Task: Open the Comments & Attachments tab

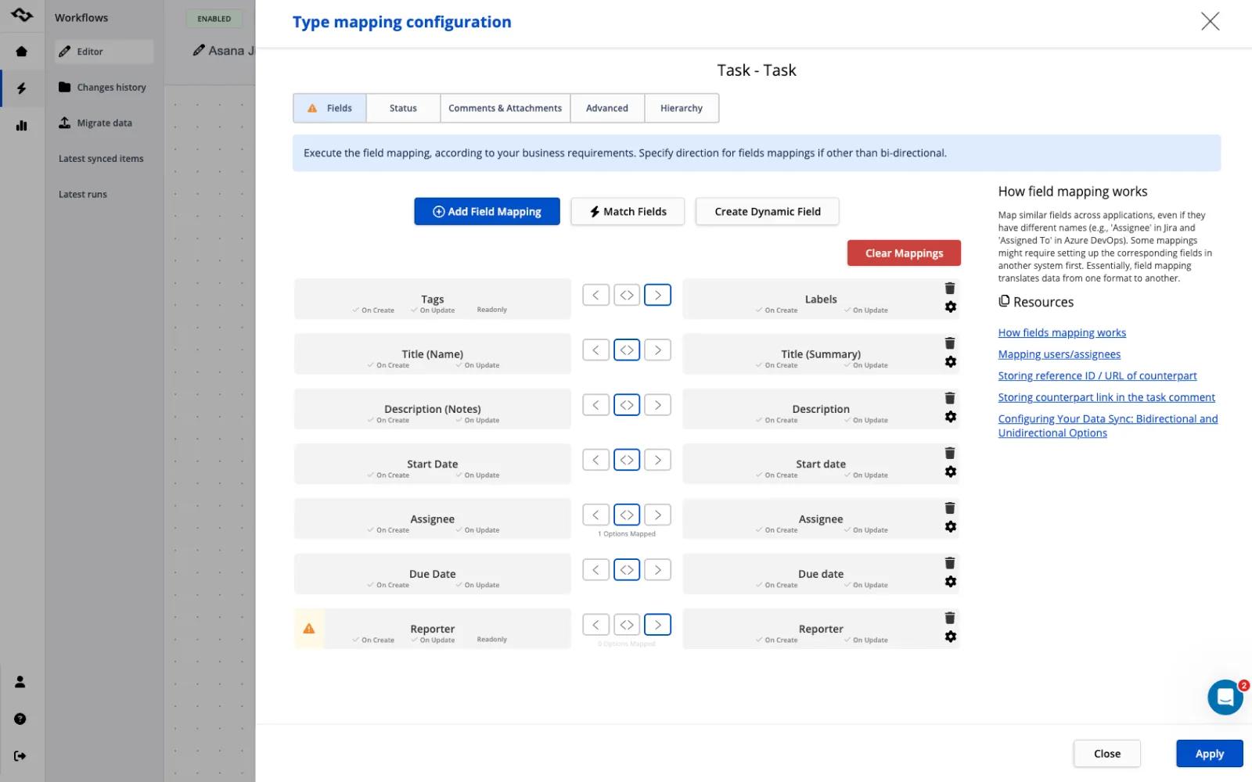Action: [505, 108]
